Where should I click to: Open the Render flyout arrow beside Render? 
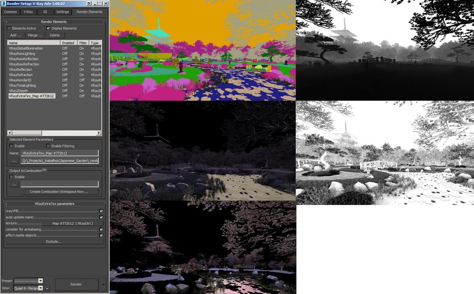point(102,284)
